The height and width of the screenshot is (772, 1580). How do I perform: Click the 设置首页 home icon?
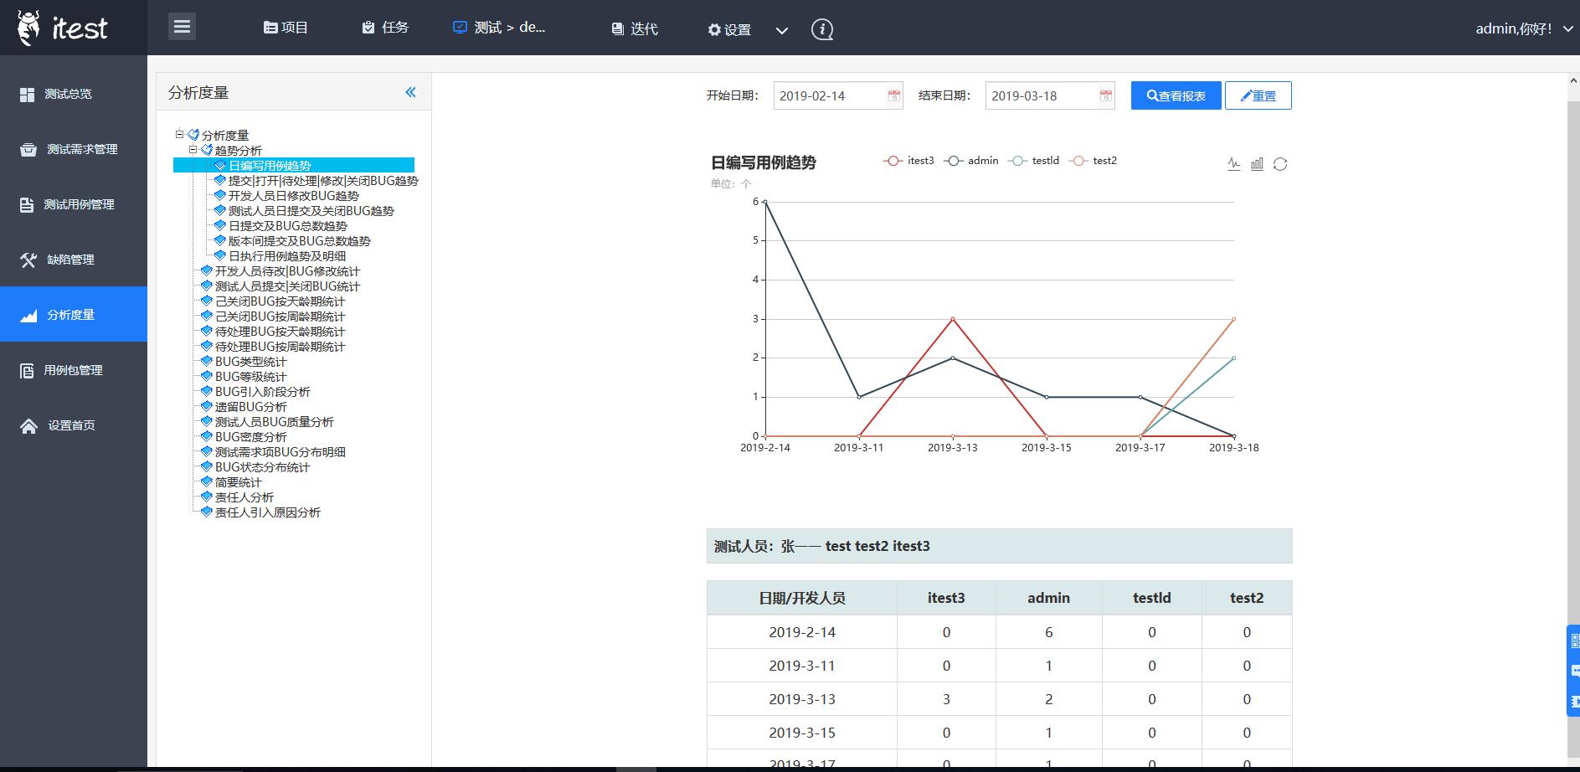[28, 426]
